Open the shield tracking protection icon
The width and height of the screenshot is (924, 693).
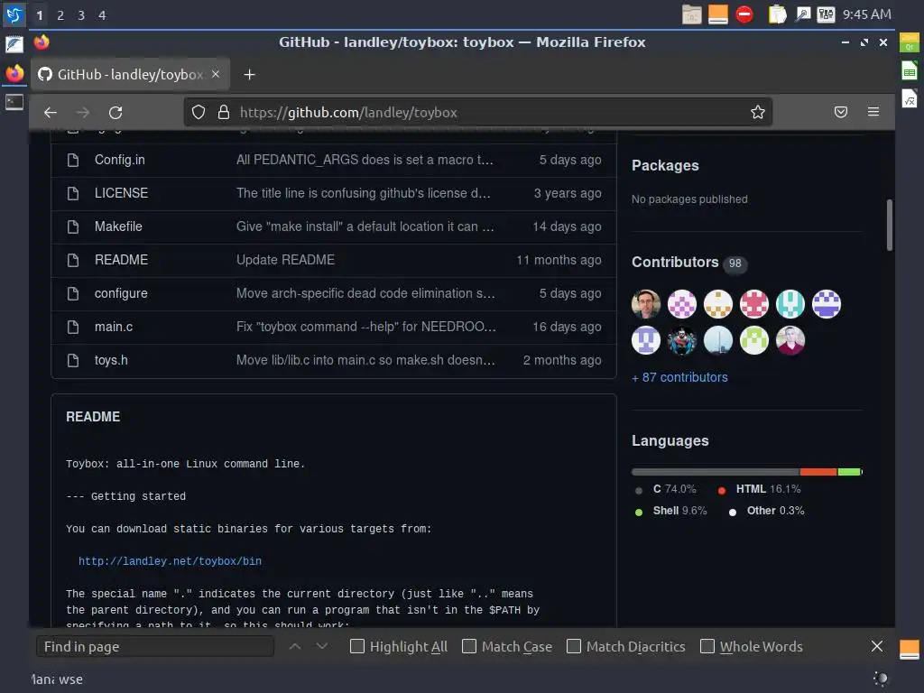click(x=199, y=112)
